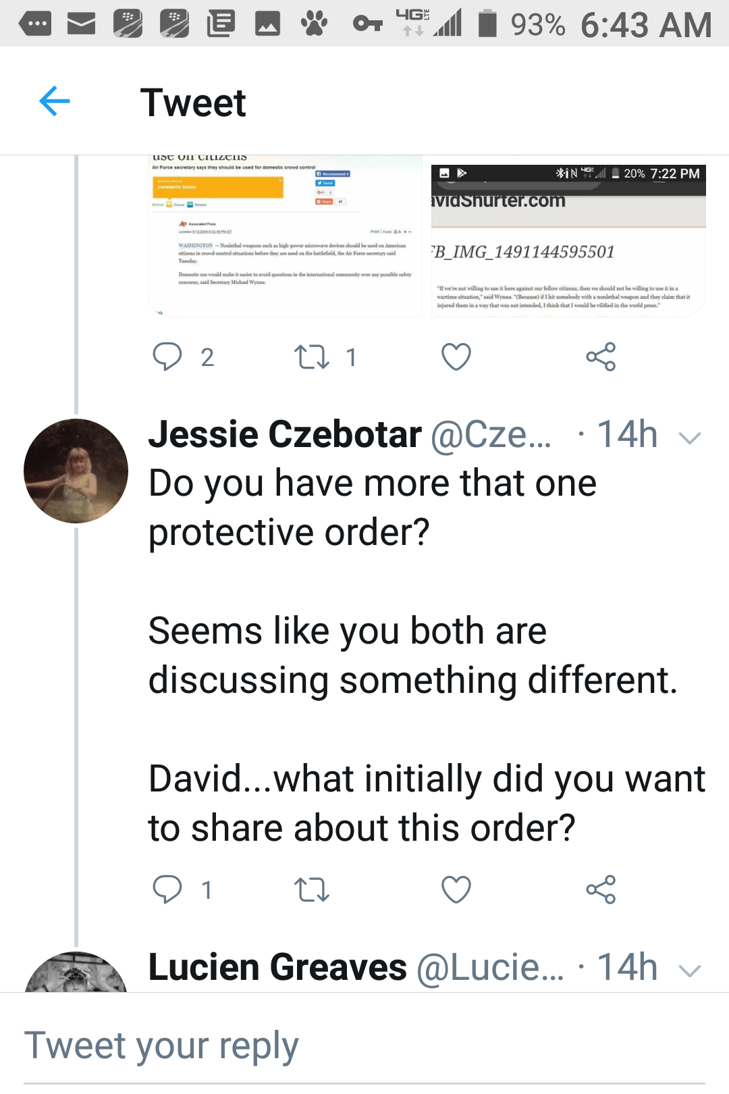Retweet Jessie Czebotar's tweet
The image size is (729, 1094).
312,889
